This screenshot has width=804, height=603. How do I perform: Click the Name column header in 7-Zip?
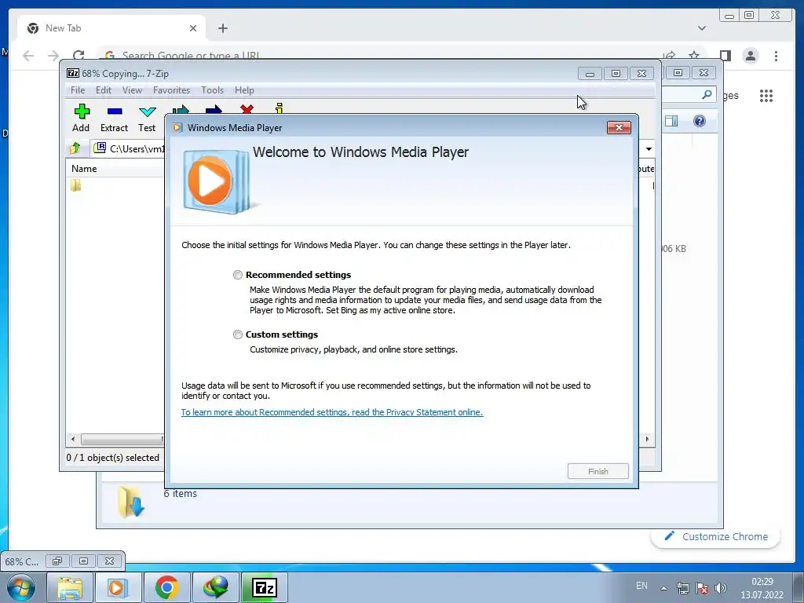tap(84, 169)
